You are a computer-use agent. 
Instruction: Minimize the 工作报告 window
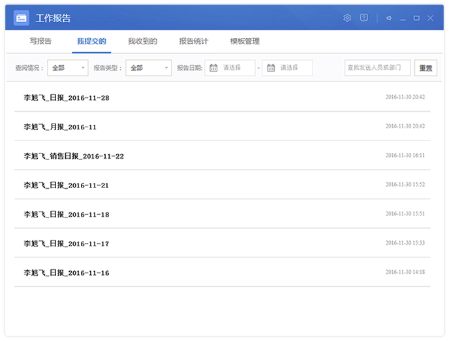pyautogui.click(x=403, y=18)
